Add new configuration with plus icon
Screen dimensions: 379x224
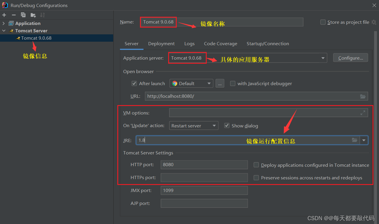click(4, 15)
